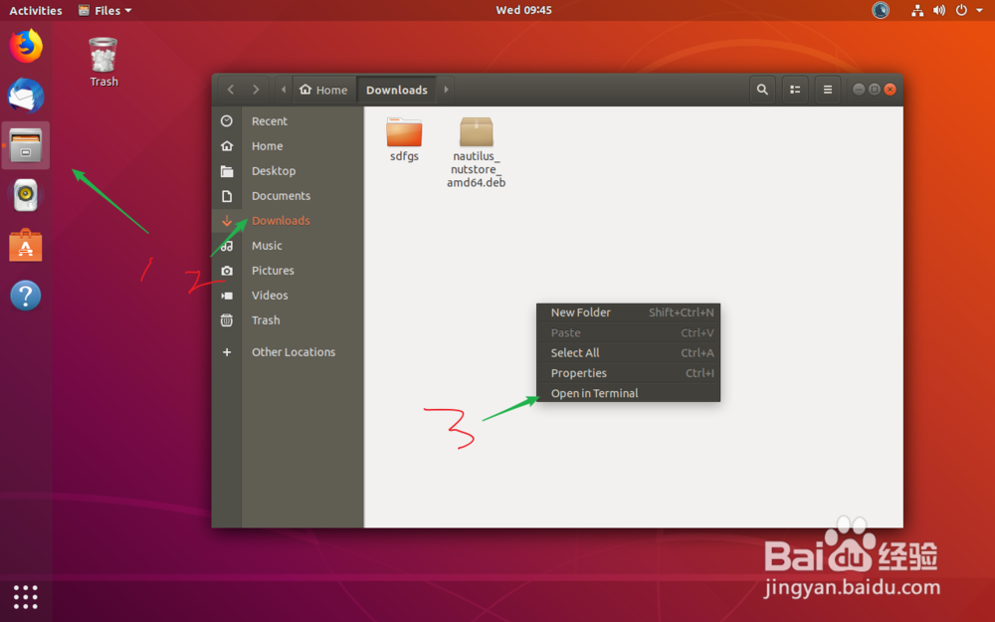Select the sdfgs folder

click(x=404, y=139)
